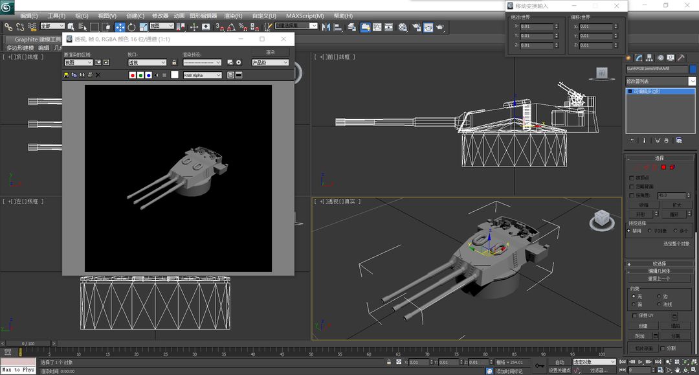Click the 附加 attach button
The image size is (699, 375).
(639, 335)
